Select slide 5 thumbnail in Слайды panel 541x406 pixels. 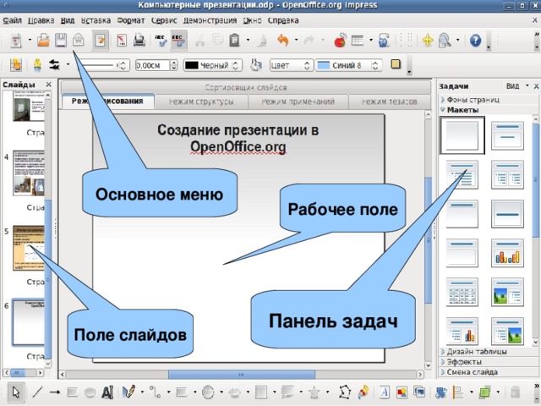(29, 248)
